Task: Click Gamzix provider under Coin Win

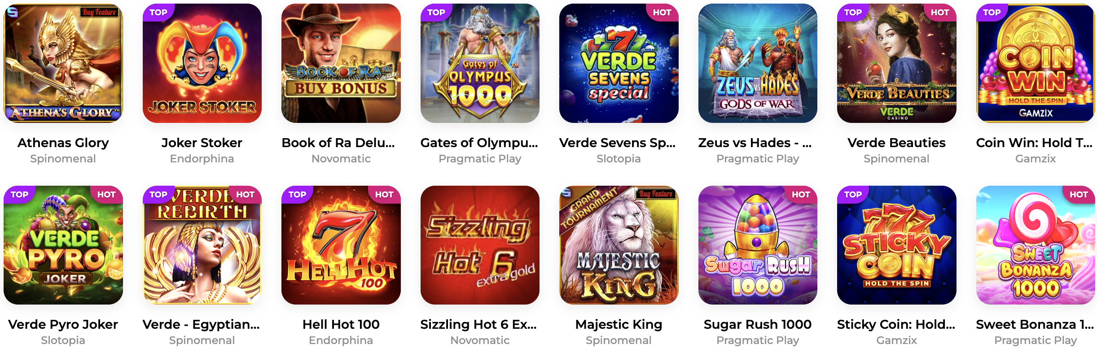Action: click(1036, 158)
